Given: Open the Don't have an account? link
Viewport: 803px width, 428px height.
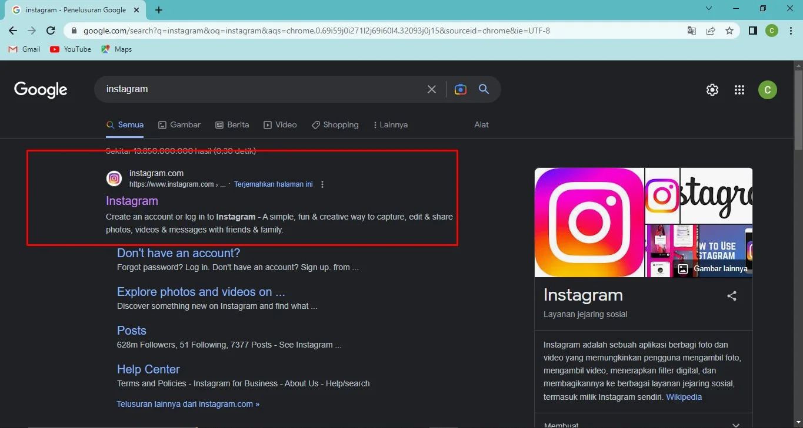Looking at the screenshot, I should click(178, 253).
